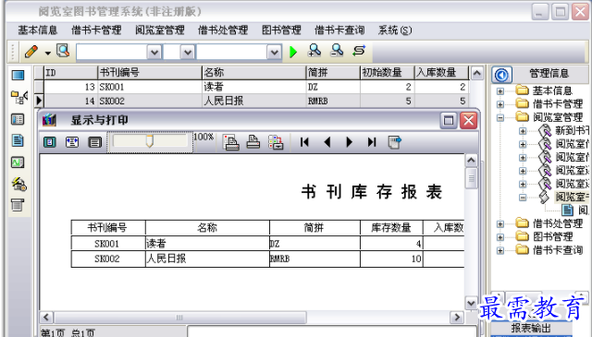Image resolution: width=592 pixels, height=337 pixels.
Task: Click the export report icon in preview toolbar
Action: [276, 142]
